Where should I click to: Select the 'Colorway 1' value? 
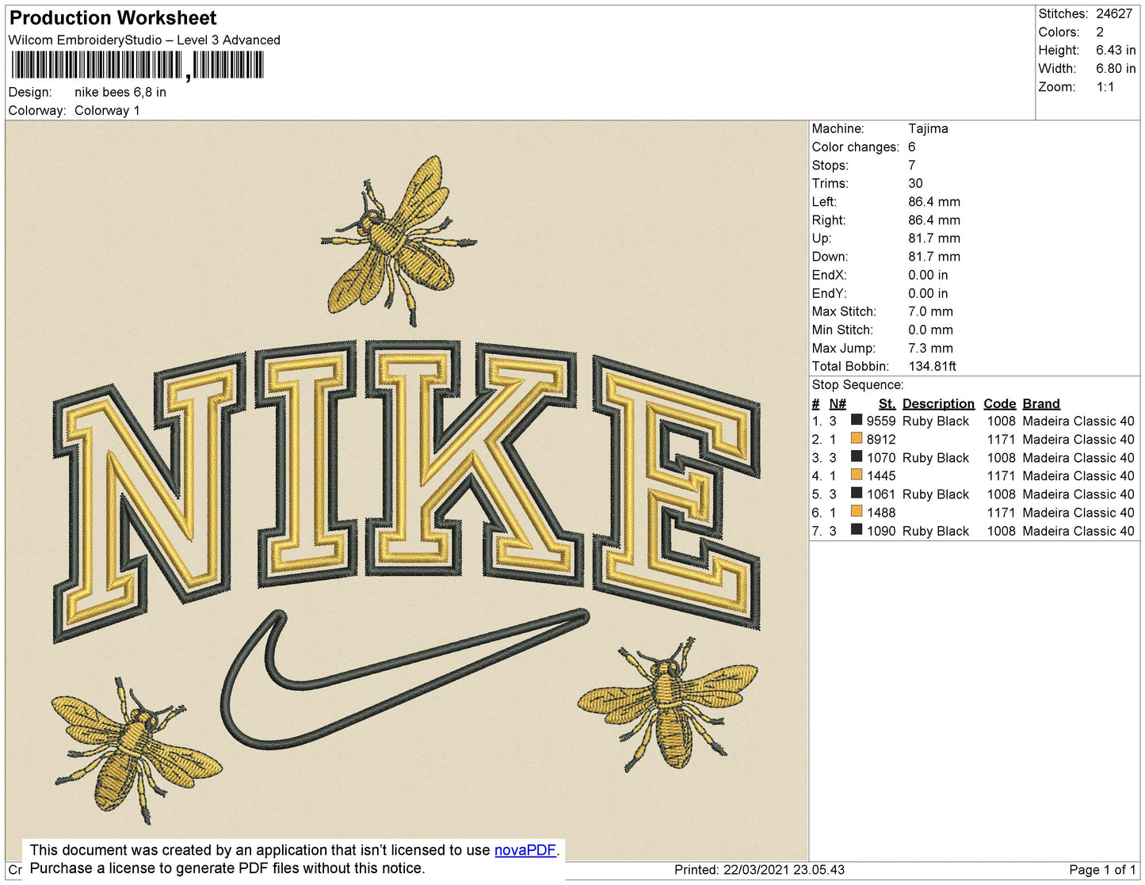(107, 111)
